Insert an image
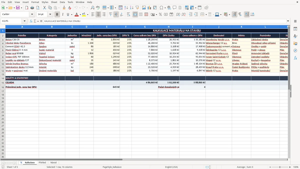This screenshot has height=169, width=300. coord(144,8)
